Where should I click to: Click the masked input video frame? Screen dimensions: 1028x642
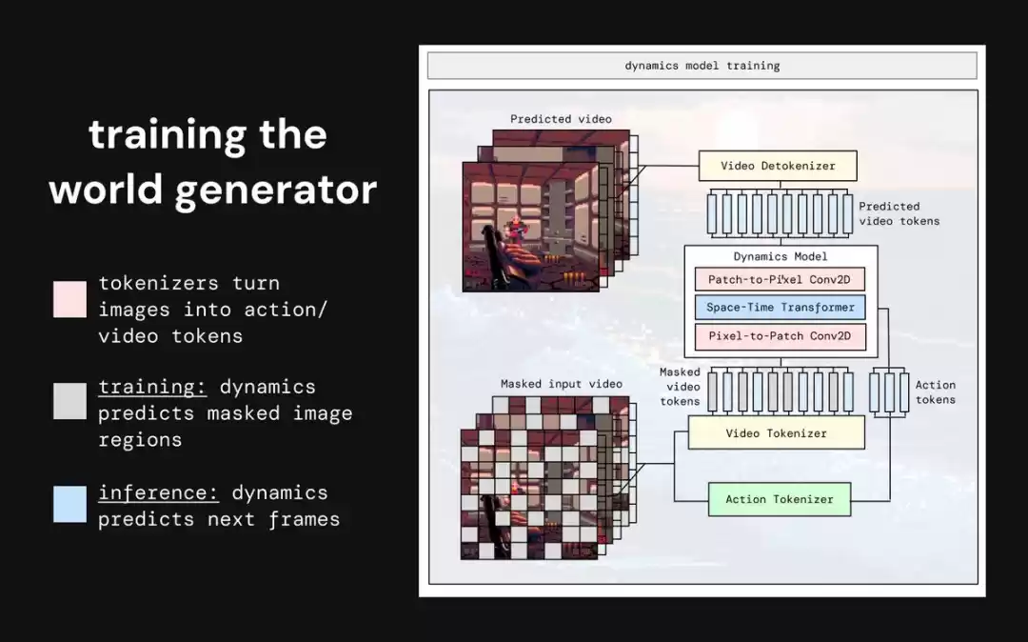528,493
